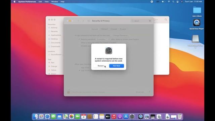Launch Safari from the dock
215x121 pixels.
[47, 117]
